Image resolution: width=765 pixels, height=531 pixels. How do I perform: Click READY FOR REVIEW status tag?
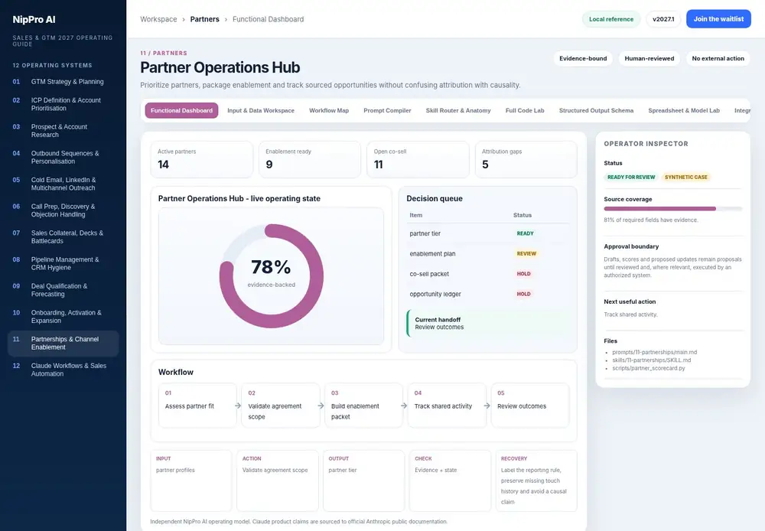pos(631,178)
